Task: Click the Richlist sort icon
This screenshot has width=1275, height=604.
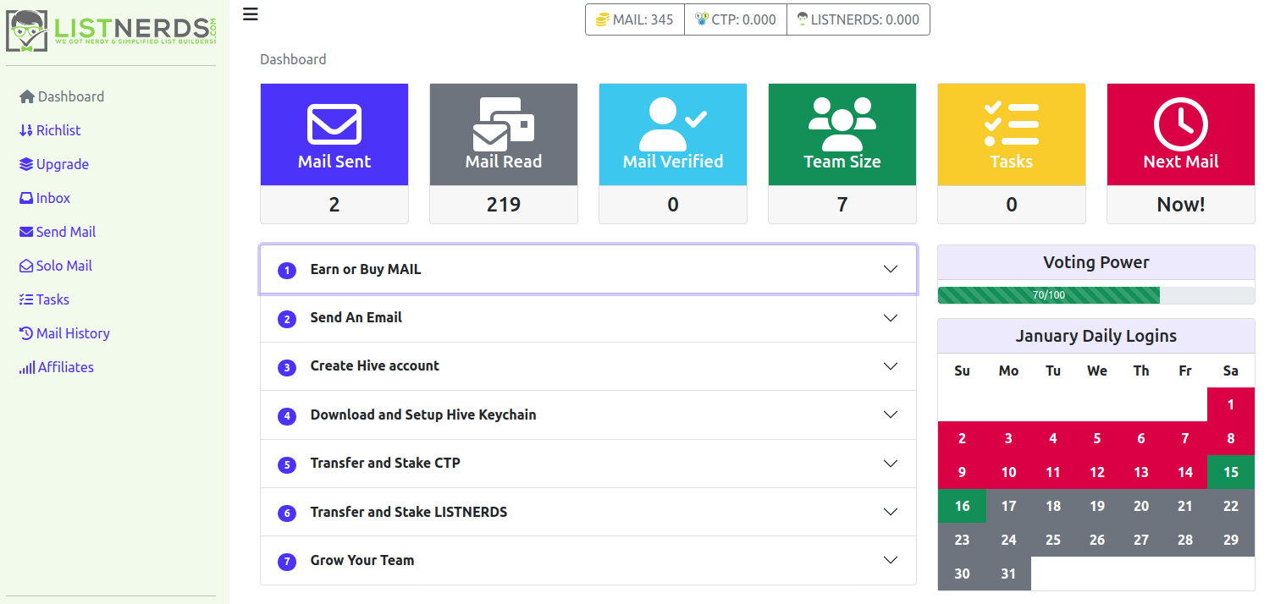Action: coord(26,130)
